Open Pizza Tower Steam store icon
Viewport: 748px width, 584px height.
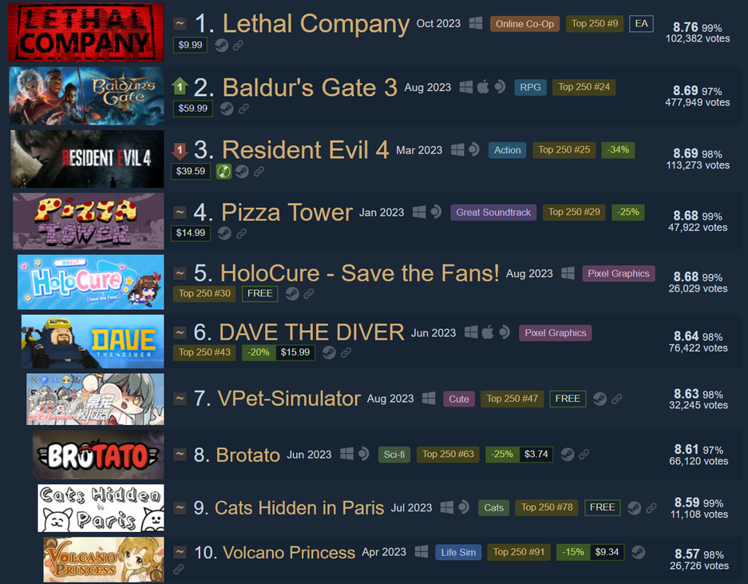click(x=224, y=233)
